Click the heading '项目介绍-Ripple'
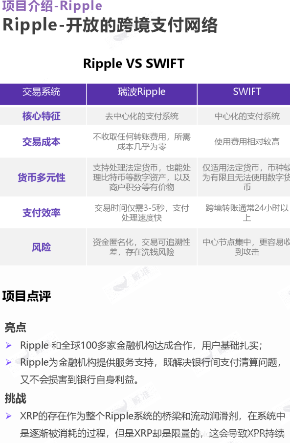 point(52,6)
